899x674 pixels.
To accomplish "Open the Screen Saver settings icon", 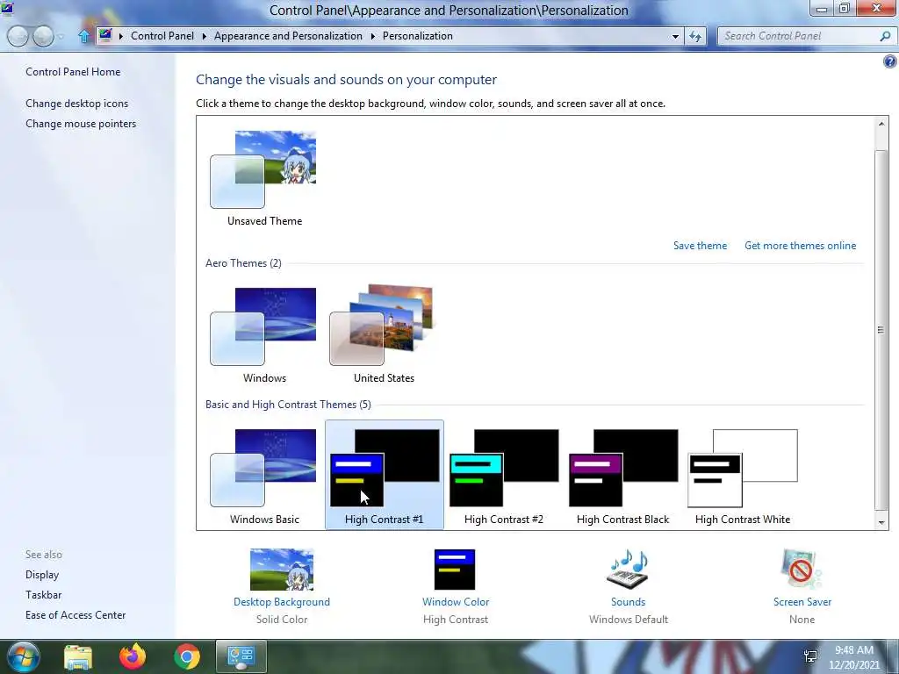I will 802,569.
